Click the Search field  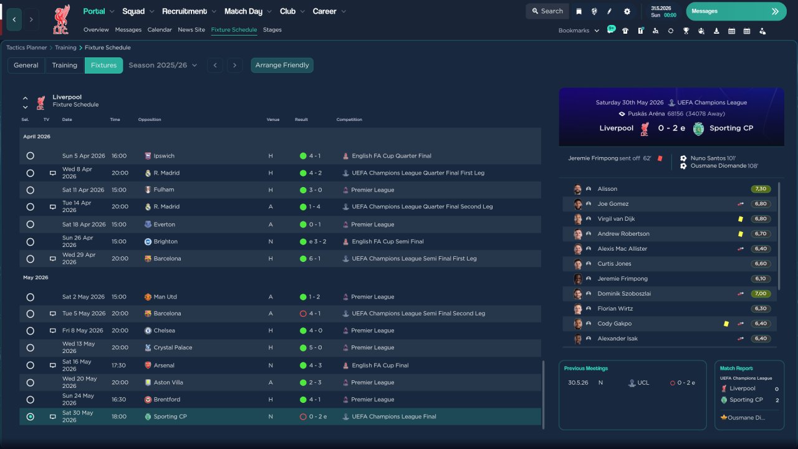pos(547,11)
